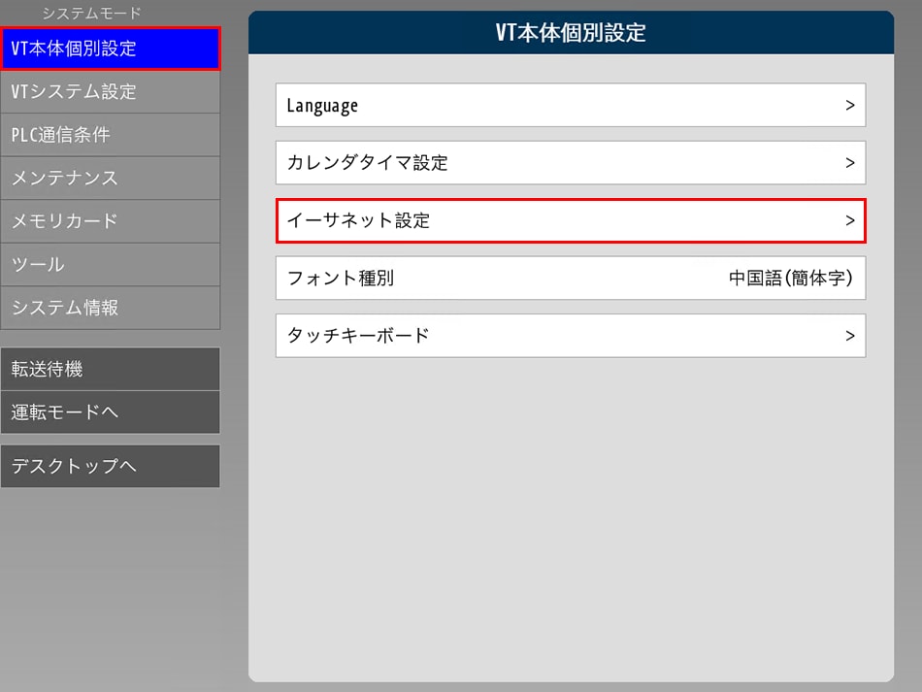Click the arrow next to タッチキーボード

(849, 336)
